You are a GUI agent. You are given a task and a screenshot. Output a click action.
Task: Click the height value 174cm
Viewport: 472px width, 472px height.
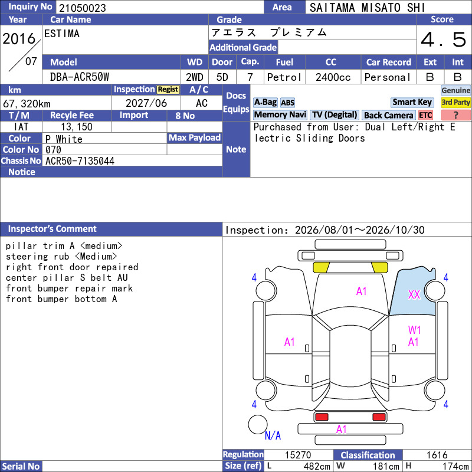(455, 466)
